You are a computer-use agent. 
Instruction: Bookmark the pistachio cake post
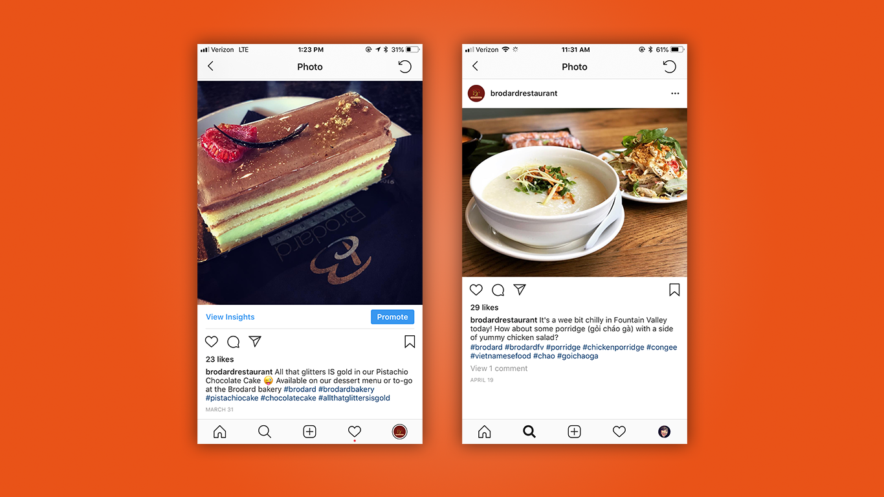410,342
